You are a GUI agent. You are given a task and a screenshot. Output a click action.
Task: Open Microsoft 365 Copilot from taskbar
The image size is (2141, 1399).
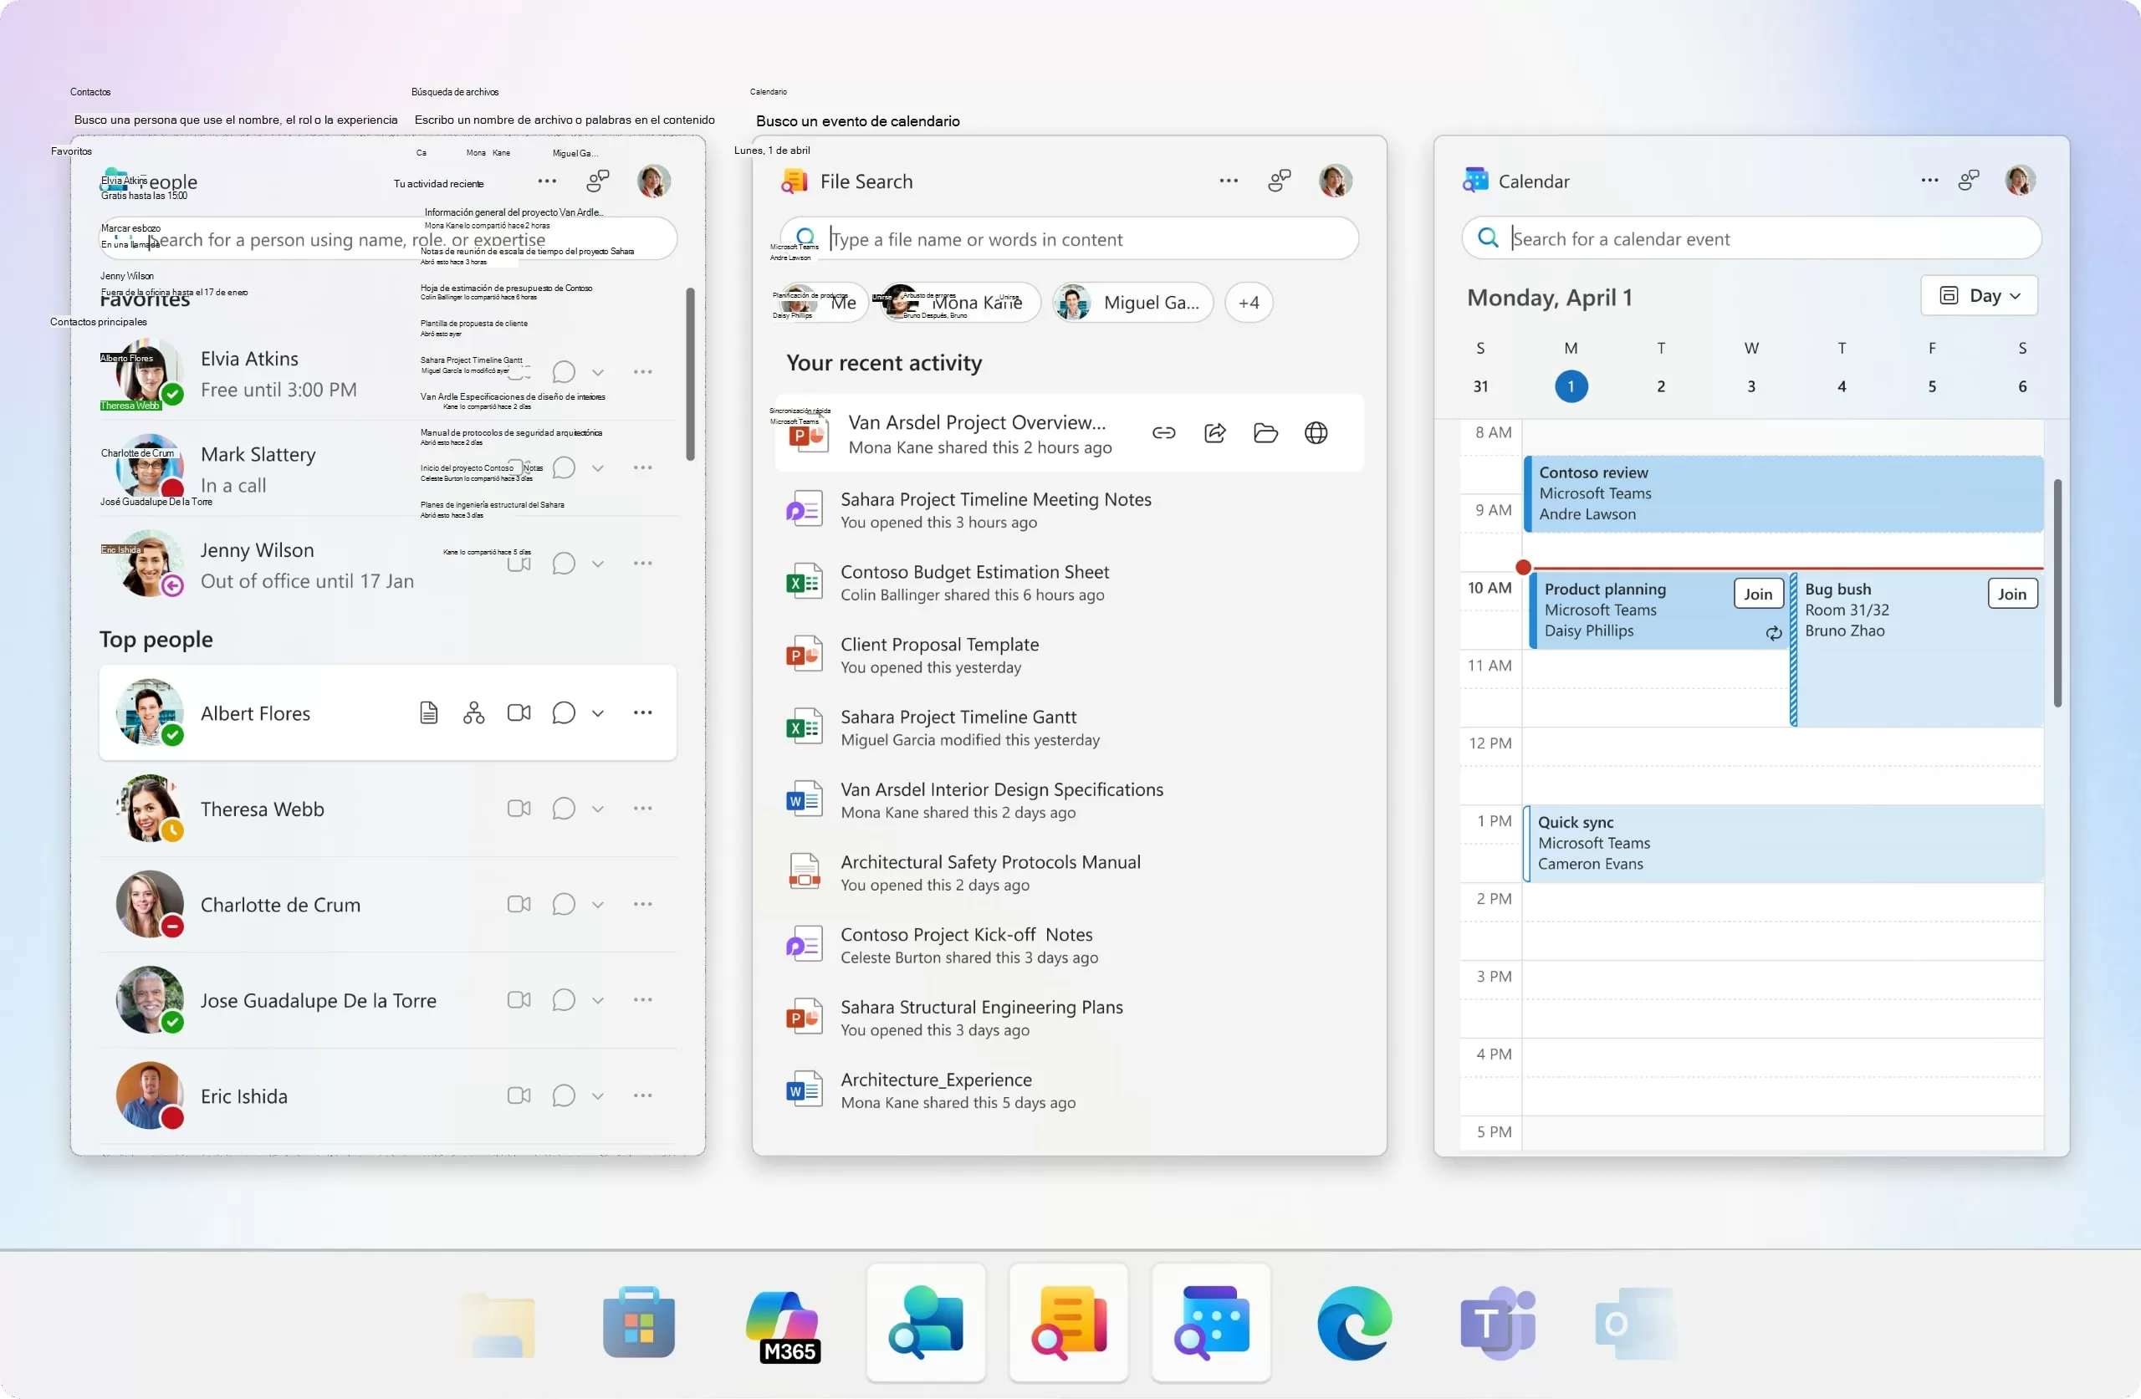pyautogui.click(x=784, y=1325)
